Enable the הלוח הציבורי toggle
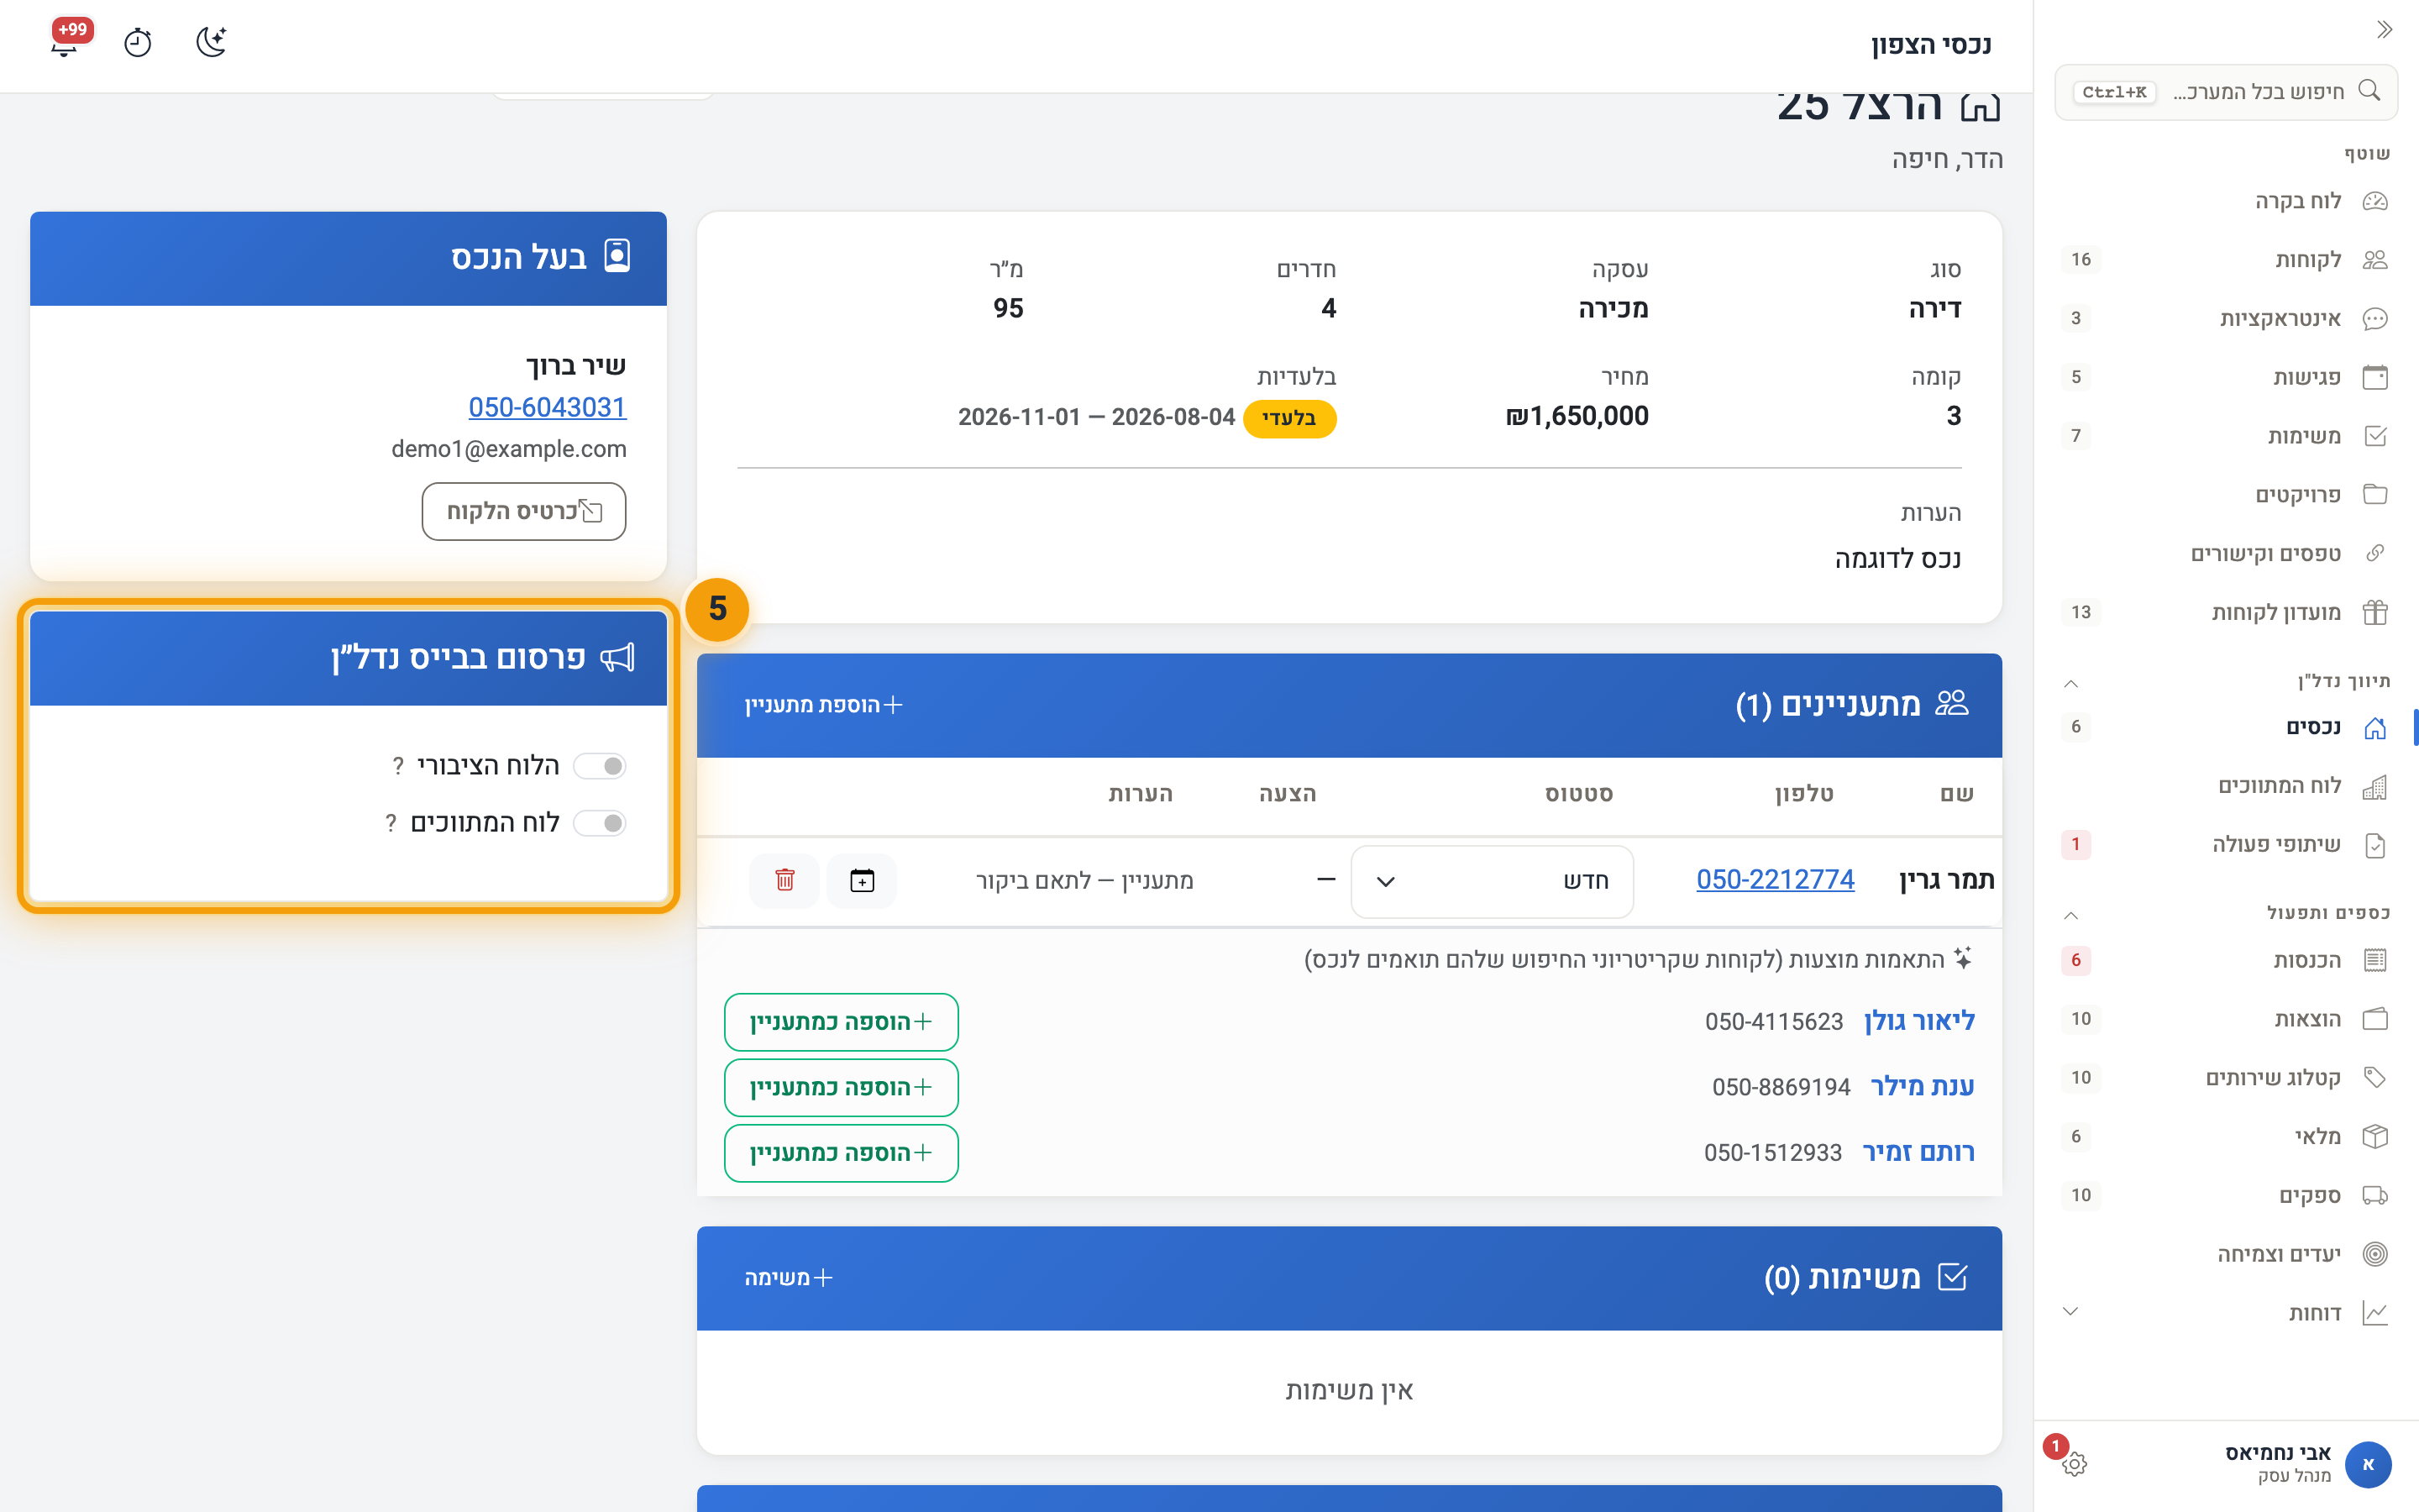The image size is (2419, 1512). [600, 766]
